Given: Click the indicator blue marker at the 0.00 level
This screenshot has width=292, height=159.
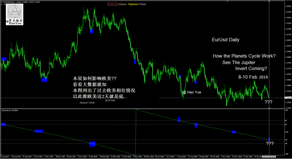Looking at the screenshot, I should click(x=234, y=132).
